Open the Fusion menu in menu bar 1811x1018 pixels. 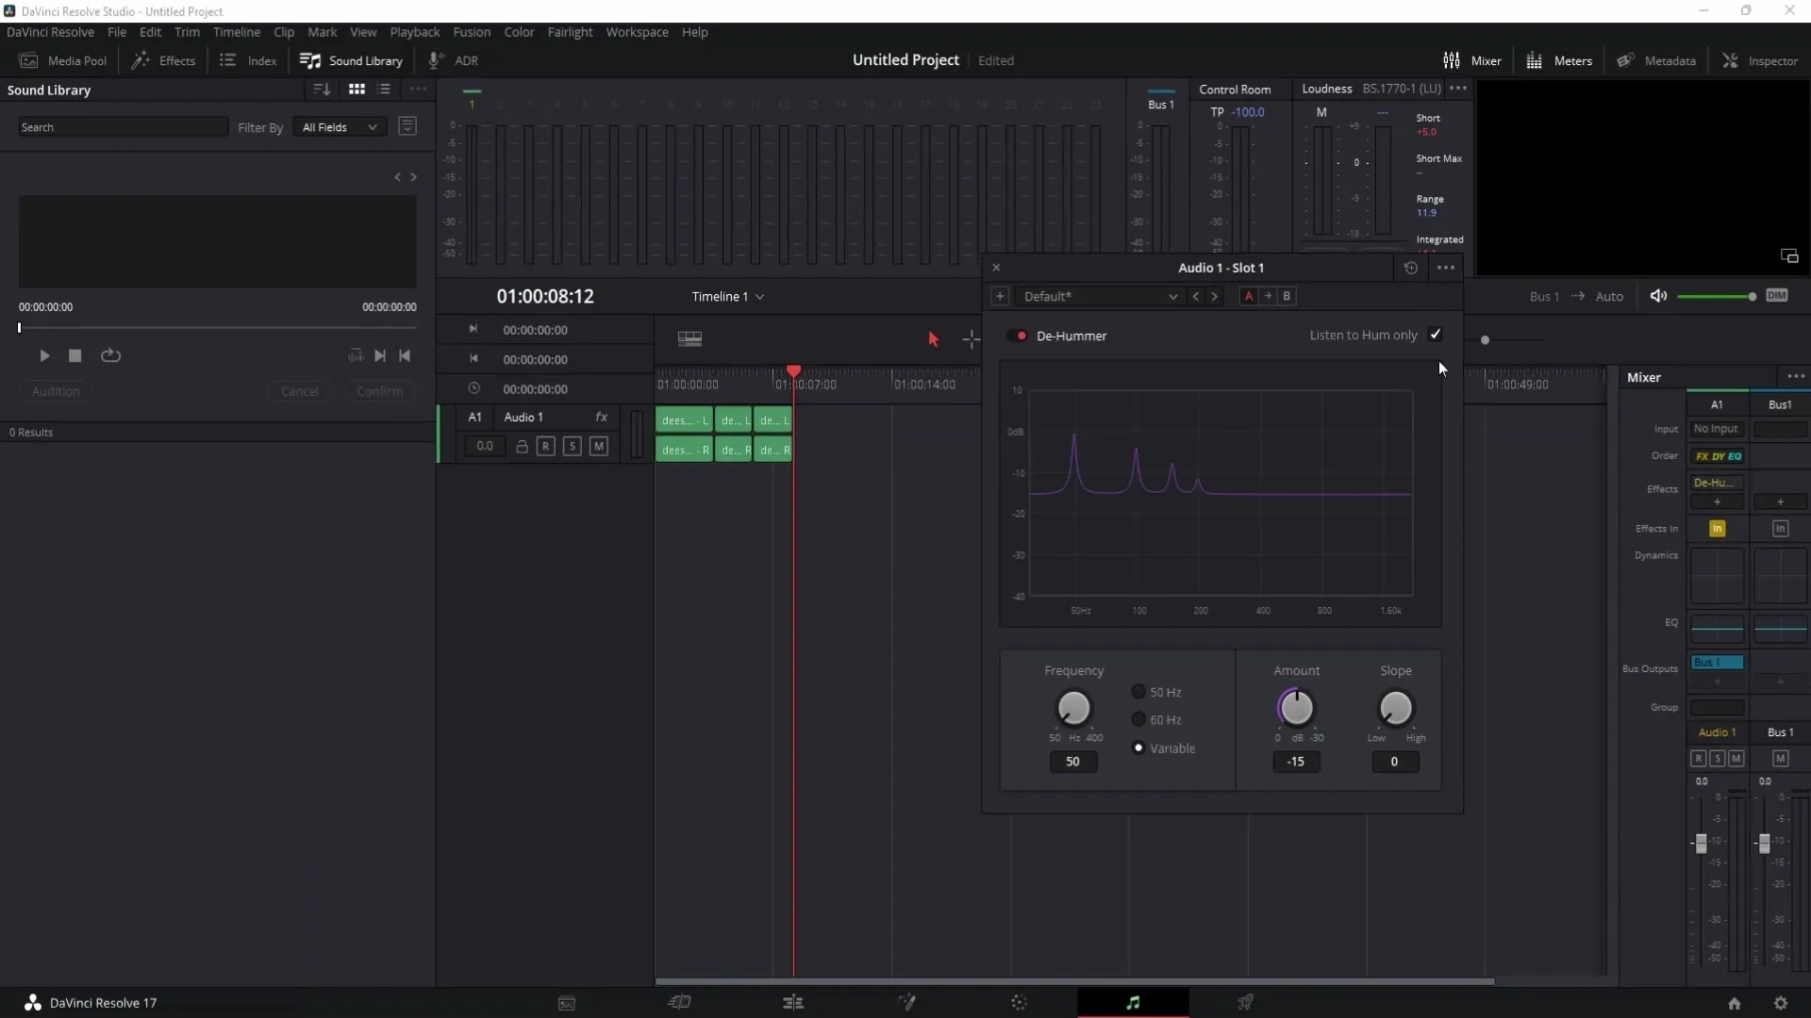470,31
